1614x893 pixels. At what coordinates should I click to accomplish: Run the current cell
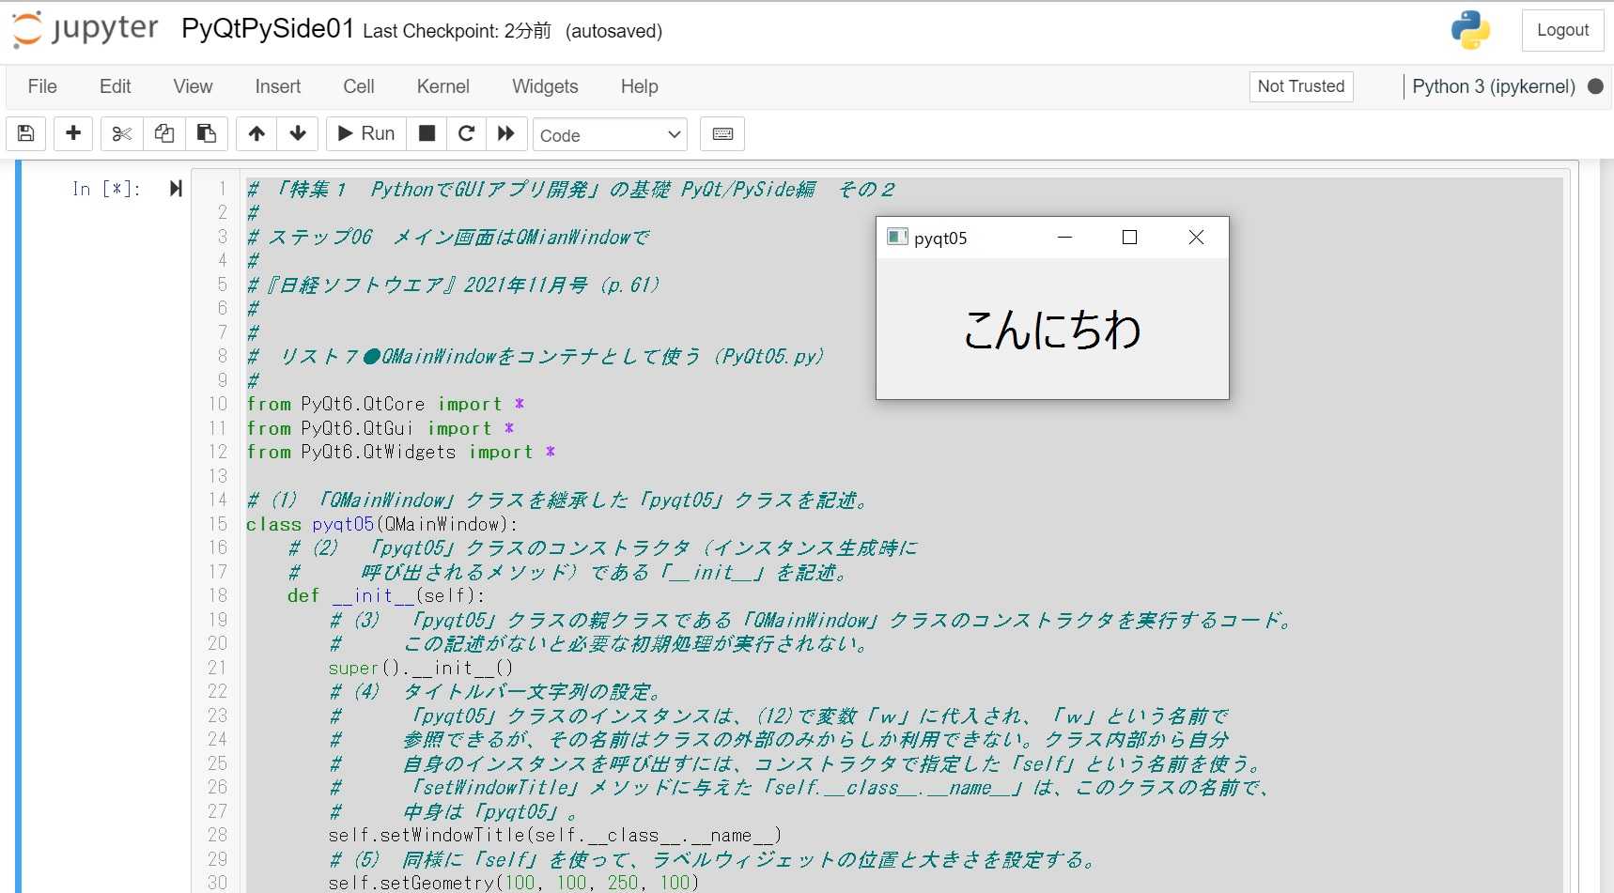click(x=365, y=133)
